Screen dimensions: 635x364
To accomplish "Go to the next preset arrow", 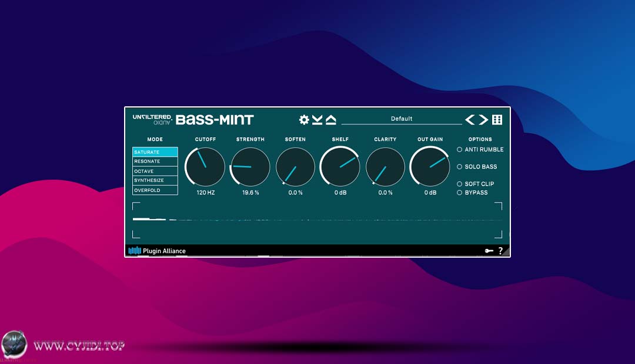I will click(483, 119).
